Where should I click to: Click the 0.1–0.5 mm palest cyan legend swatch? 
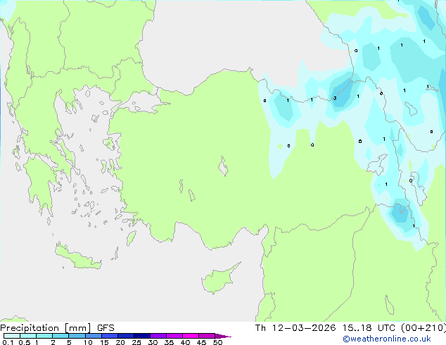[12, 336]
